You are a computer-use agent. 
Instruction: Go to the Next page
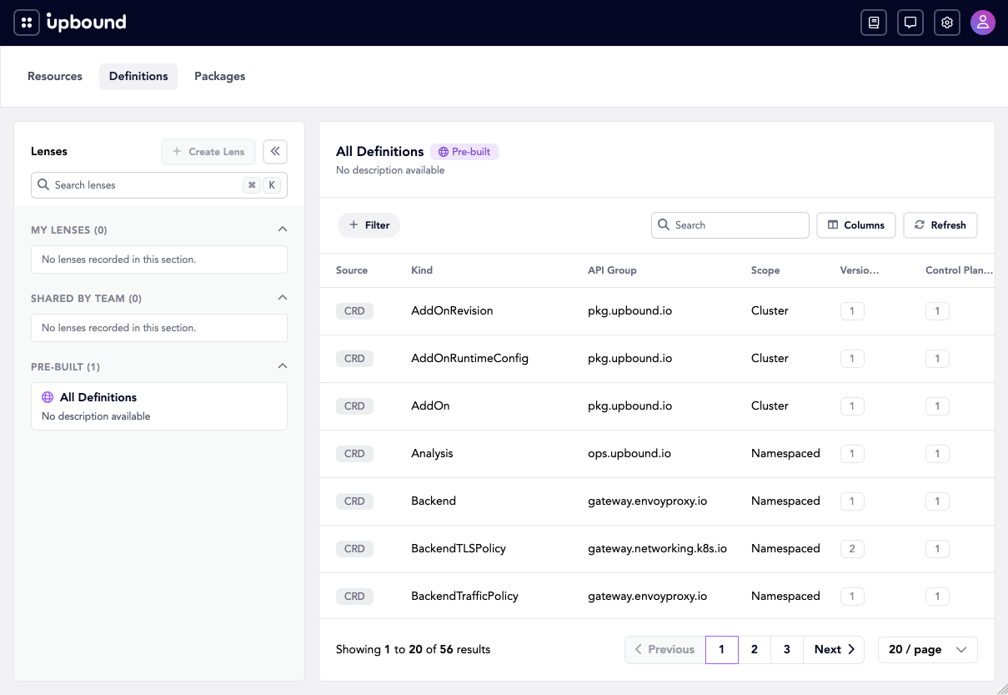tap(835, 649)
